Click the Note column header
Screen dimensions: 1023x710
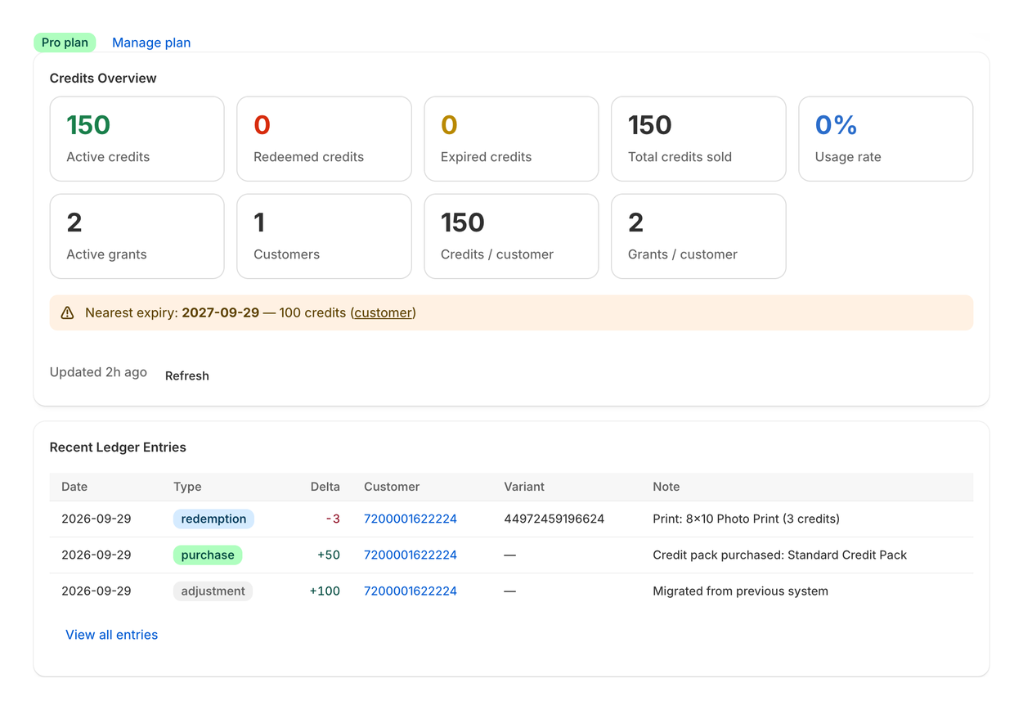666,487
